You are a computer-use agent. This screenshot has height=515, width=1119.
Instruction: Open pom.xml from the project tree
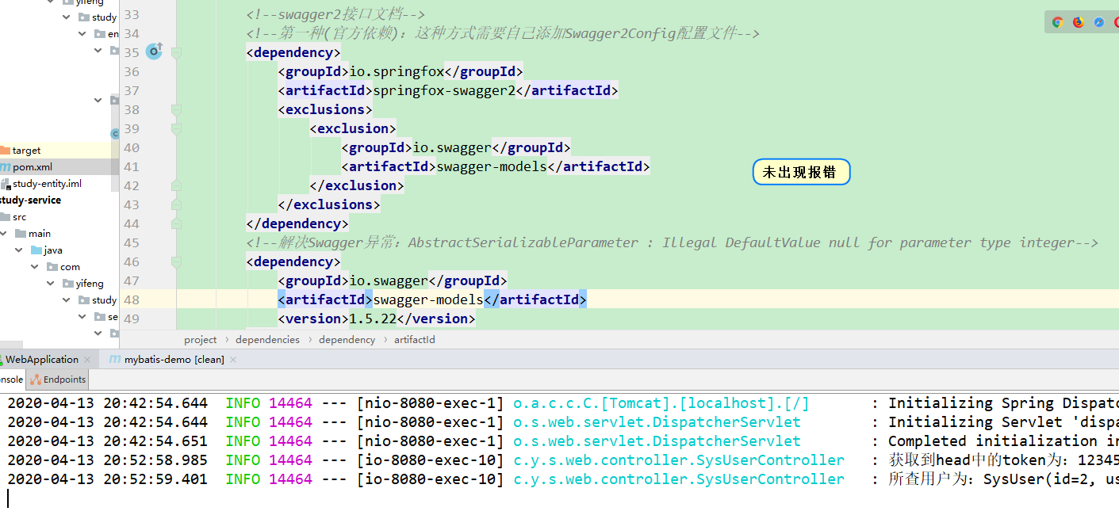pos(32,166)
